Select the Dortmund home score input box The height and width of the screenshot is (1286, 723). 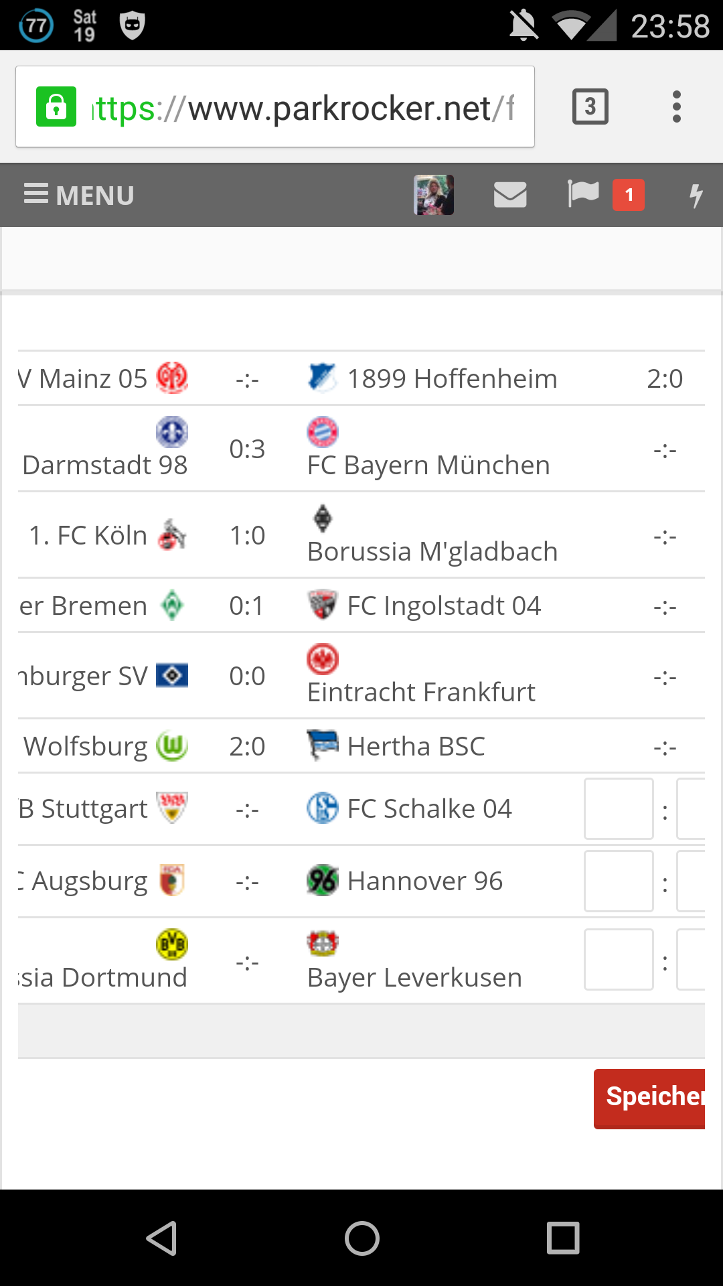619,959
